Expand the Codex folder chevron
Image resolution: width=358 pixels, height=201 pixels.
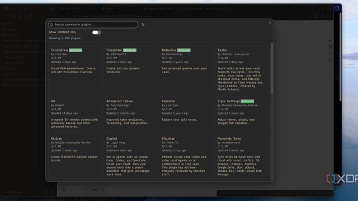pos(3,74)
